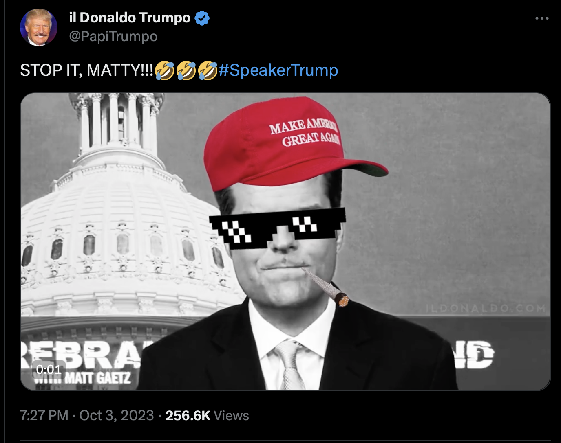Click the first laughing emoji in the tweet

click(165, 70)
